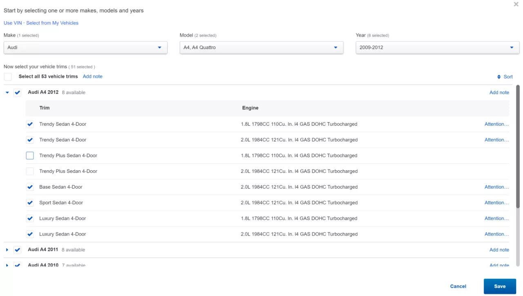Click the Sort arrows icon
523x296 pixels.
point(499,77)
